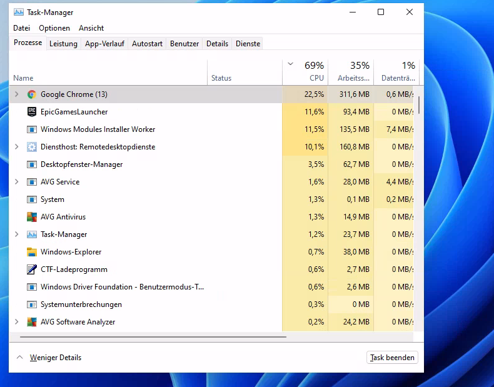The width and height of the screenshot is (494, 387).
Task: Switch to the Benutzer tab
Action: coord(184,44)
